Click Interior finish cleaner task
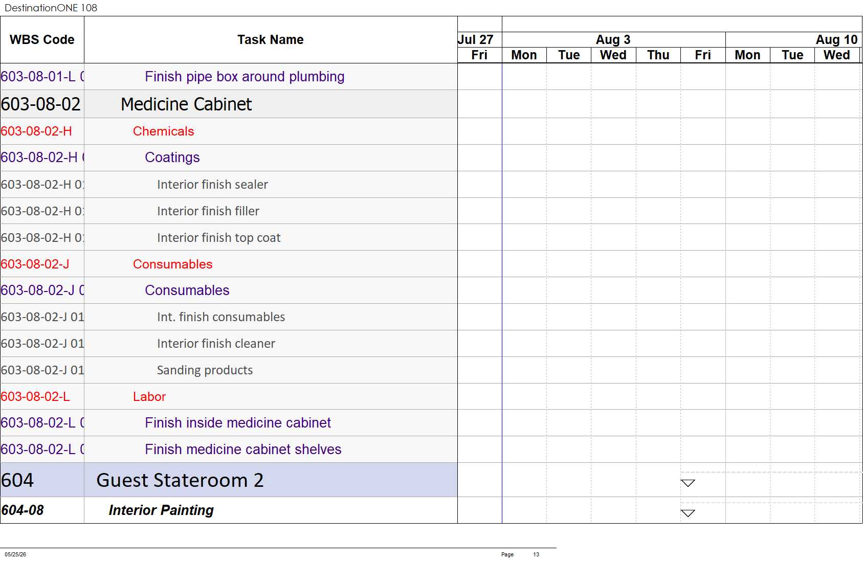 coord(216,344)
